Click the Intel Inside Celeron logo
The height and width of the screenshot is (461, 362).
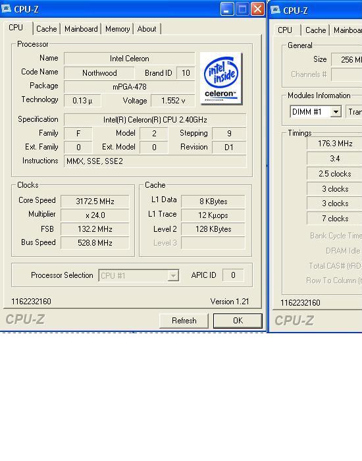pos(221,78)
